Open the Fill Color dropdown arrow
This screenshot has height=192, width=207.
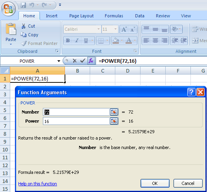point(122,41)
